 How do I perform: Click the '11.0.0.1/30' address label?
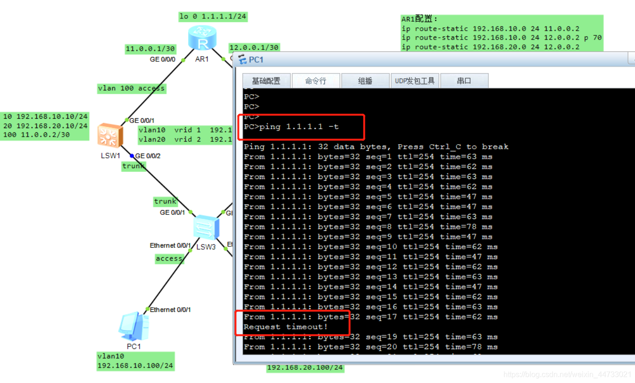point(150,49)
